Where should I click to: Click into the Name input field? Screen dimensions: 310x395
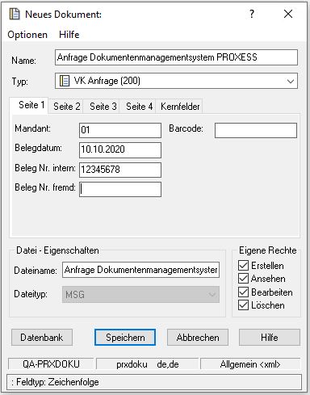(176, 57)
